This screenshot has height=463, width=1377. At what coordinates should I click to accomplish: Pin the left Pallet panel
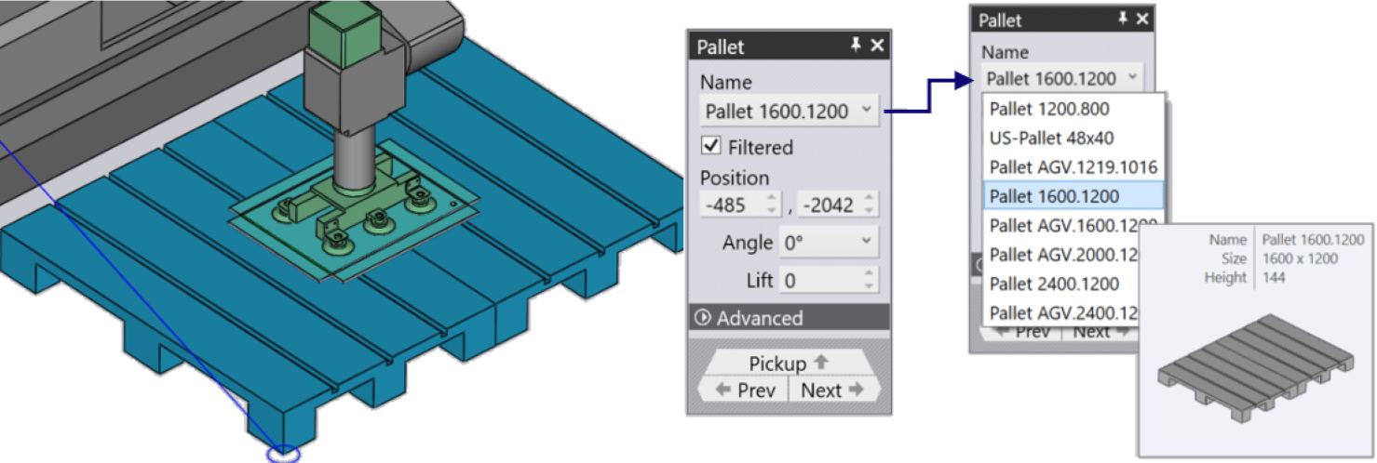(856, 46)
